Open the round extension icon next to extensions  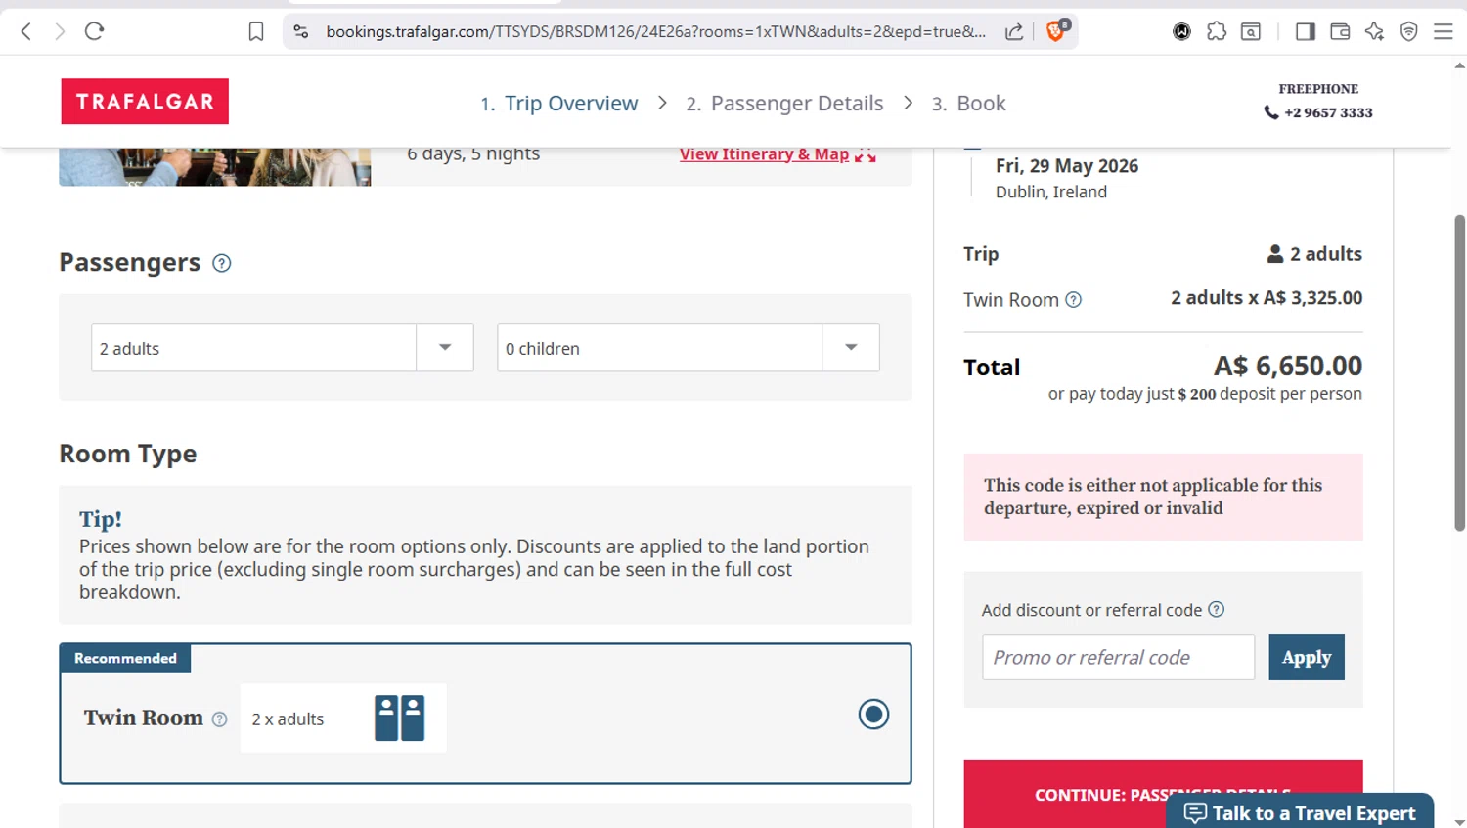pyautogui.click(x=1181, y=31)
